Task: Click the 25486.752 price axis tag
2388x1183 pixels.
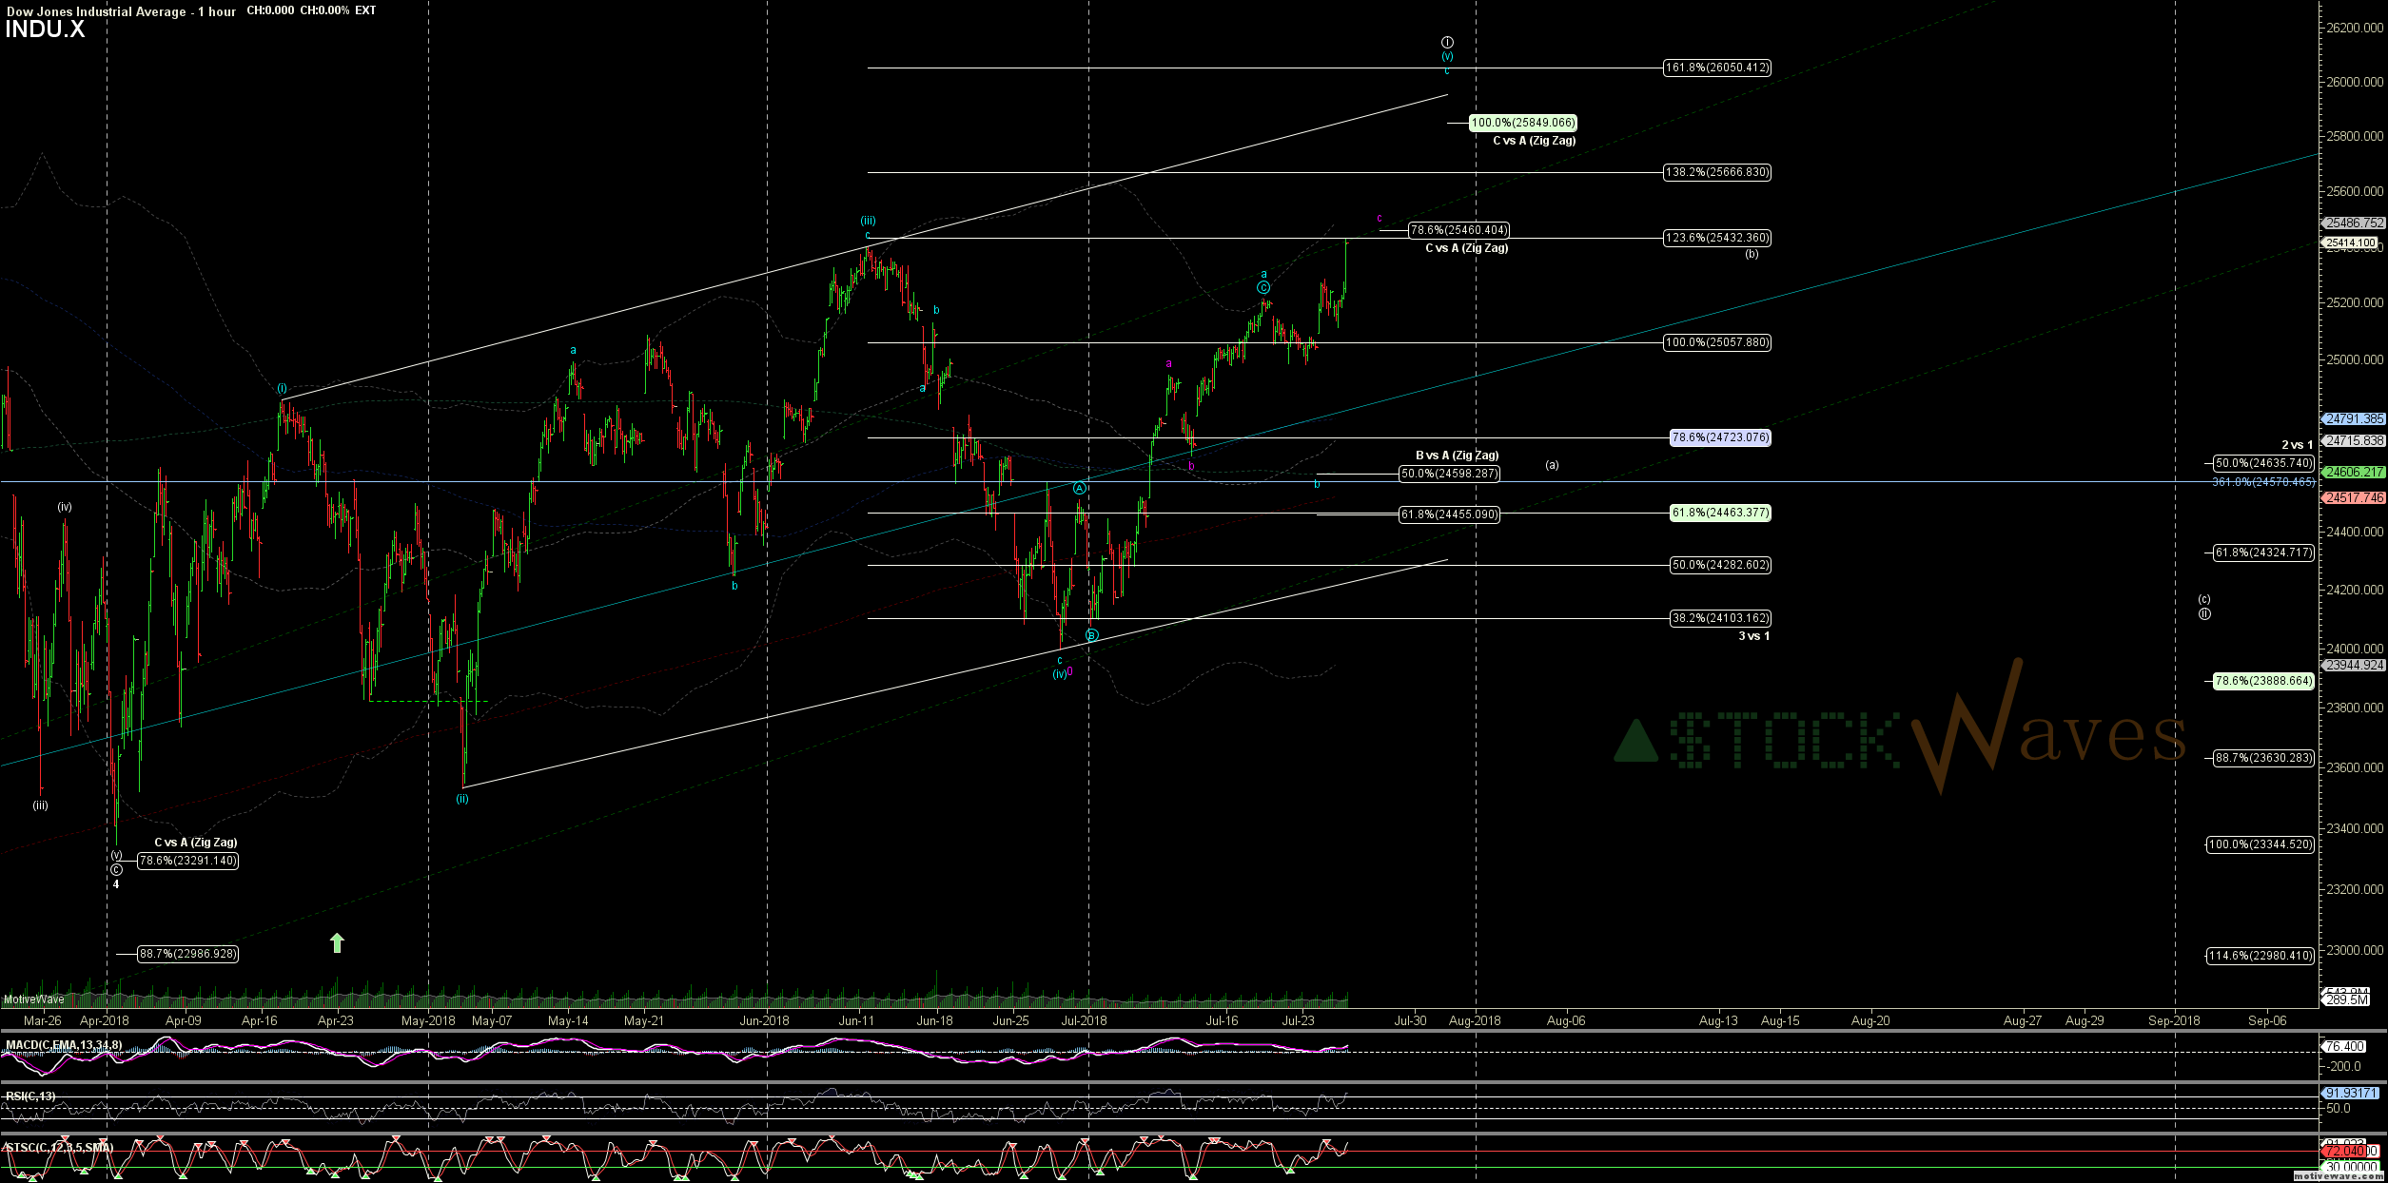Action: [2354, 223]
